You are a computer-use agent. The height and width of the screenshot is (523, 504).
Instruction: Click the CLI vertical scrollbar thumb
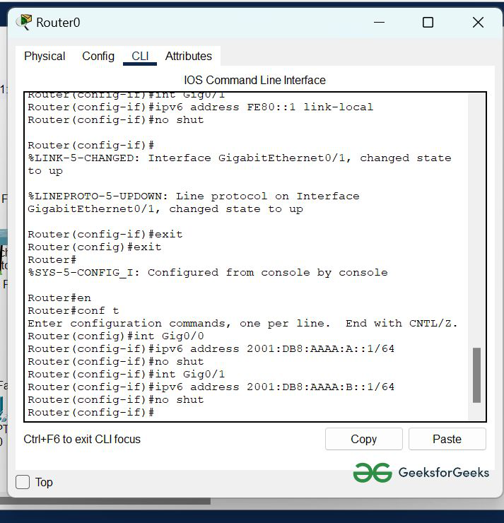click(x=476, y=375)
